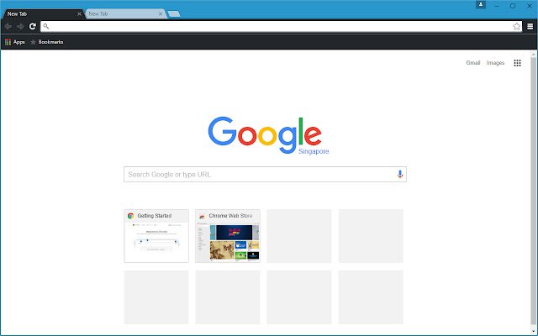538x336 pixels.
Task: Focus the Search Google or type URL box
Action: (266, 174)
